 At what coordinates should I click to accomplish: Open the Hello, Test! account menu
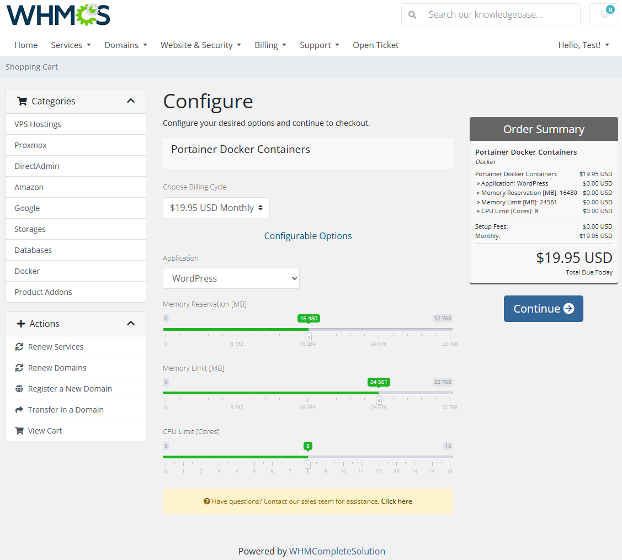[x=583, y=45]
